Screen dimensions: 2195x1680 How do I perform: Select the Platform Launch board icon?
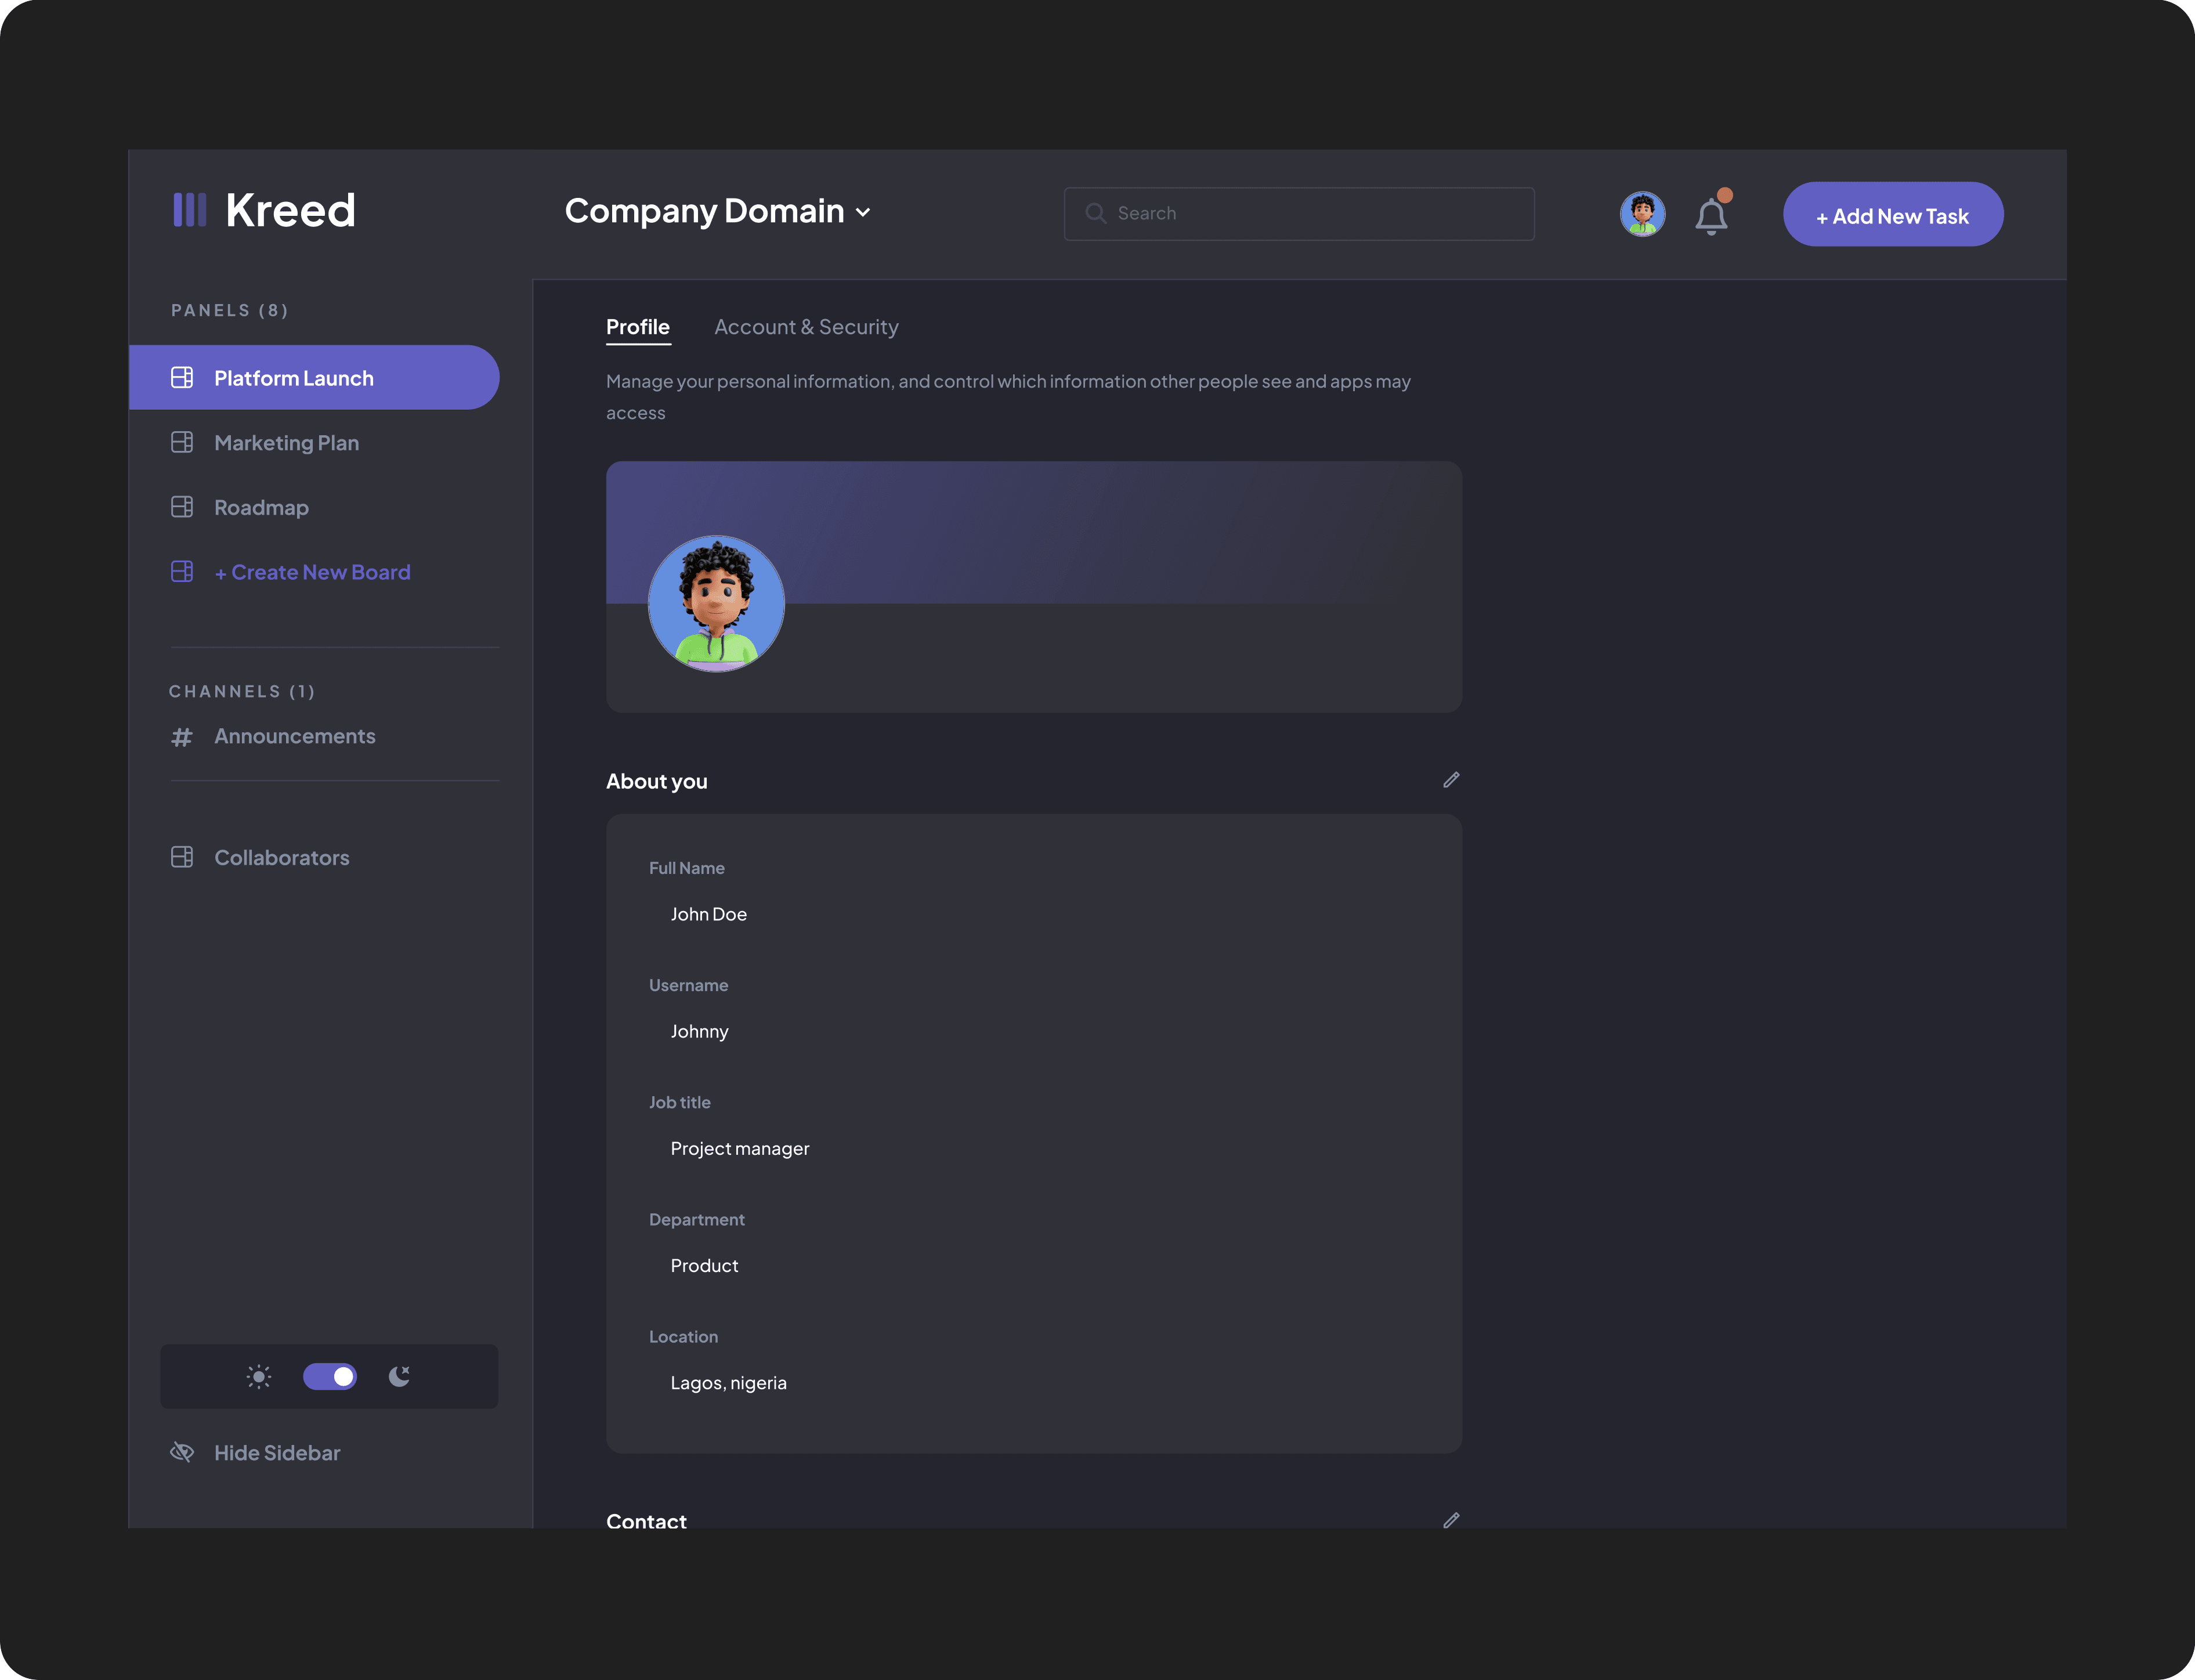(182, 377)
